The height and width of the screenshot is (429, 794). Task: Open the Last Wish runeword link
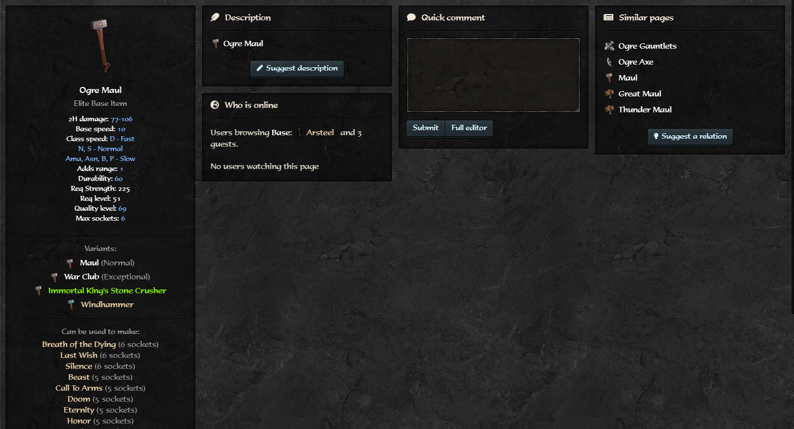(79, 355)
